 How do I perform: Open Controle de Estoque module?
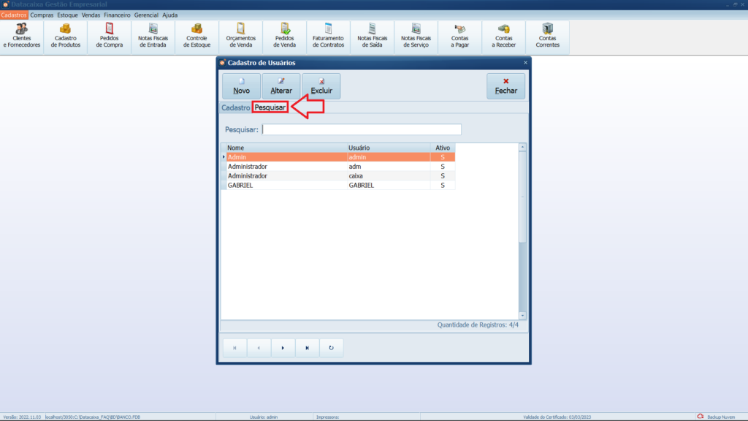pos(197,36)
